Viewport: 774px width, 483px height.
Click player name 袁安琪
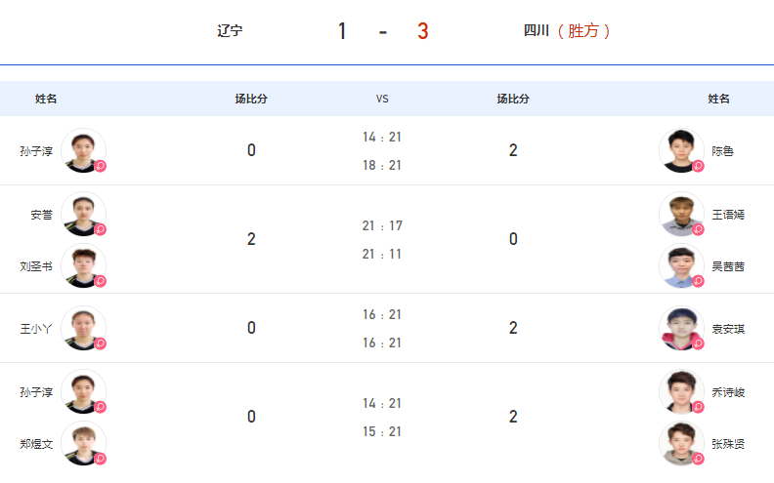tap(728, 329)
